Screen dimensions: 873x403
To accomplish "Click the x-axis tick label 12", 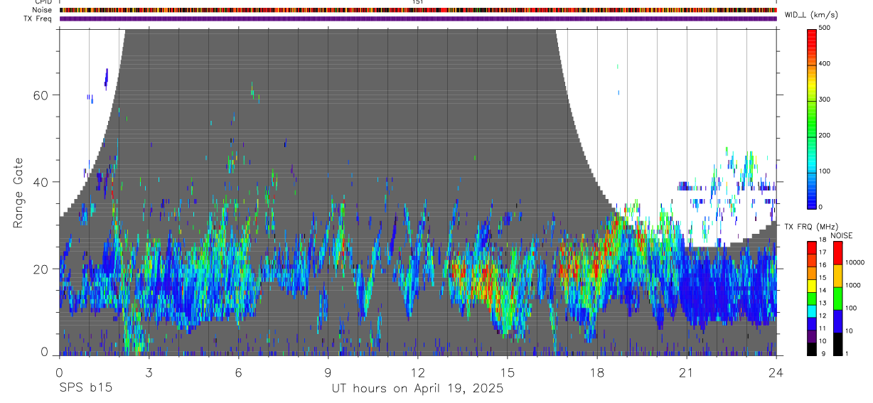I will [x=417, y=372].
